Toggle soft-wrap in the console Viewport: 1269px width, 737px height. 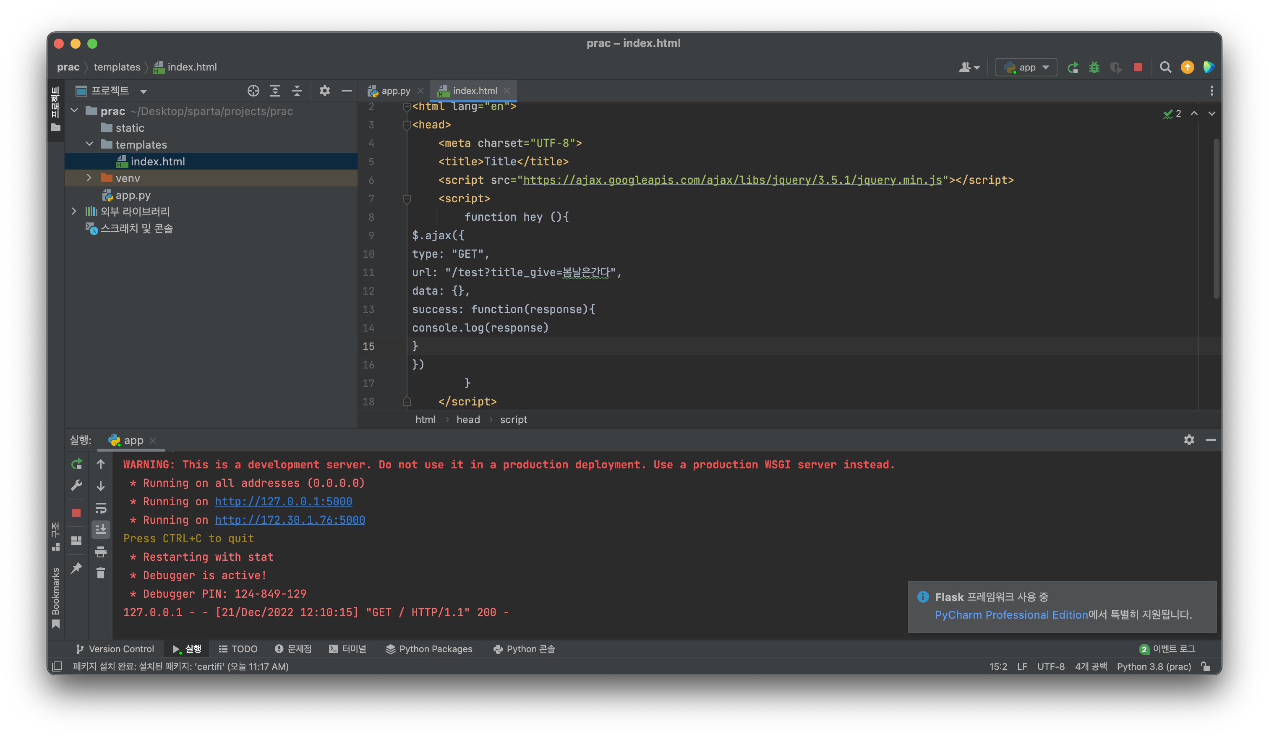(x=101, y=507)
